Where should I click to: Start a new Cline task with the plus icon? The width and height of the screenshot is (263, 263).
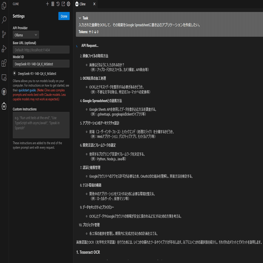click(x=47, y=4)
